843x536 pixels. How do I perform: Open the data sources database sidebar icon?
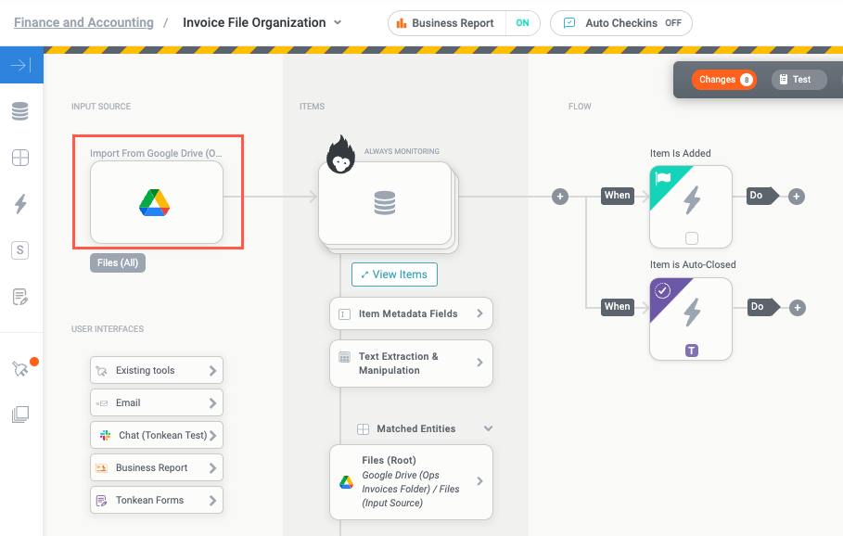pyautogui.click(x=20, y=112)
